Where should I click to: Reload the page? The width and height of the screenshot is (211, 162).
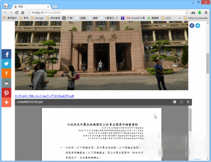click(17, 13)
